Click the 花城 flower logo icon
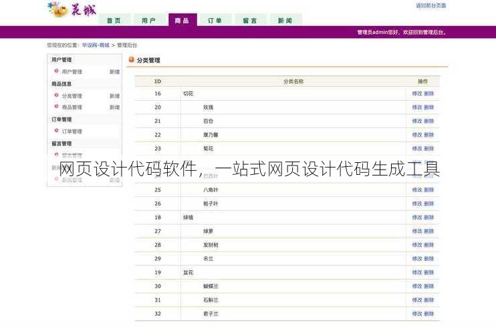This screenshot has width=496, height=327. [x=57, y=9]
